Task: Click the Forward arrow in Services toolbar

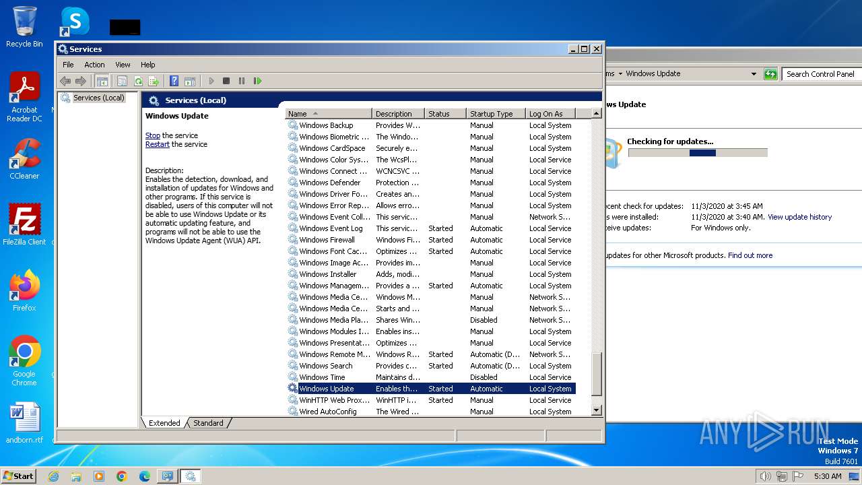Action: point(81,81)
